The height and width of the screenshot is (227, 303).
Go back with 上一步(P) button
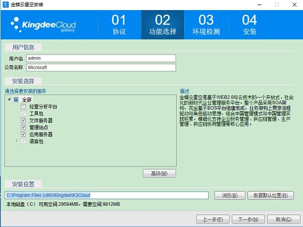[x=213, y=219]
